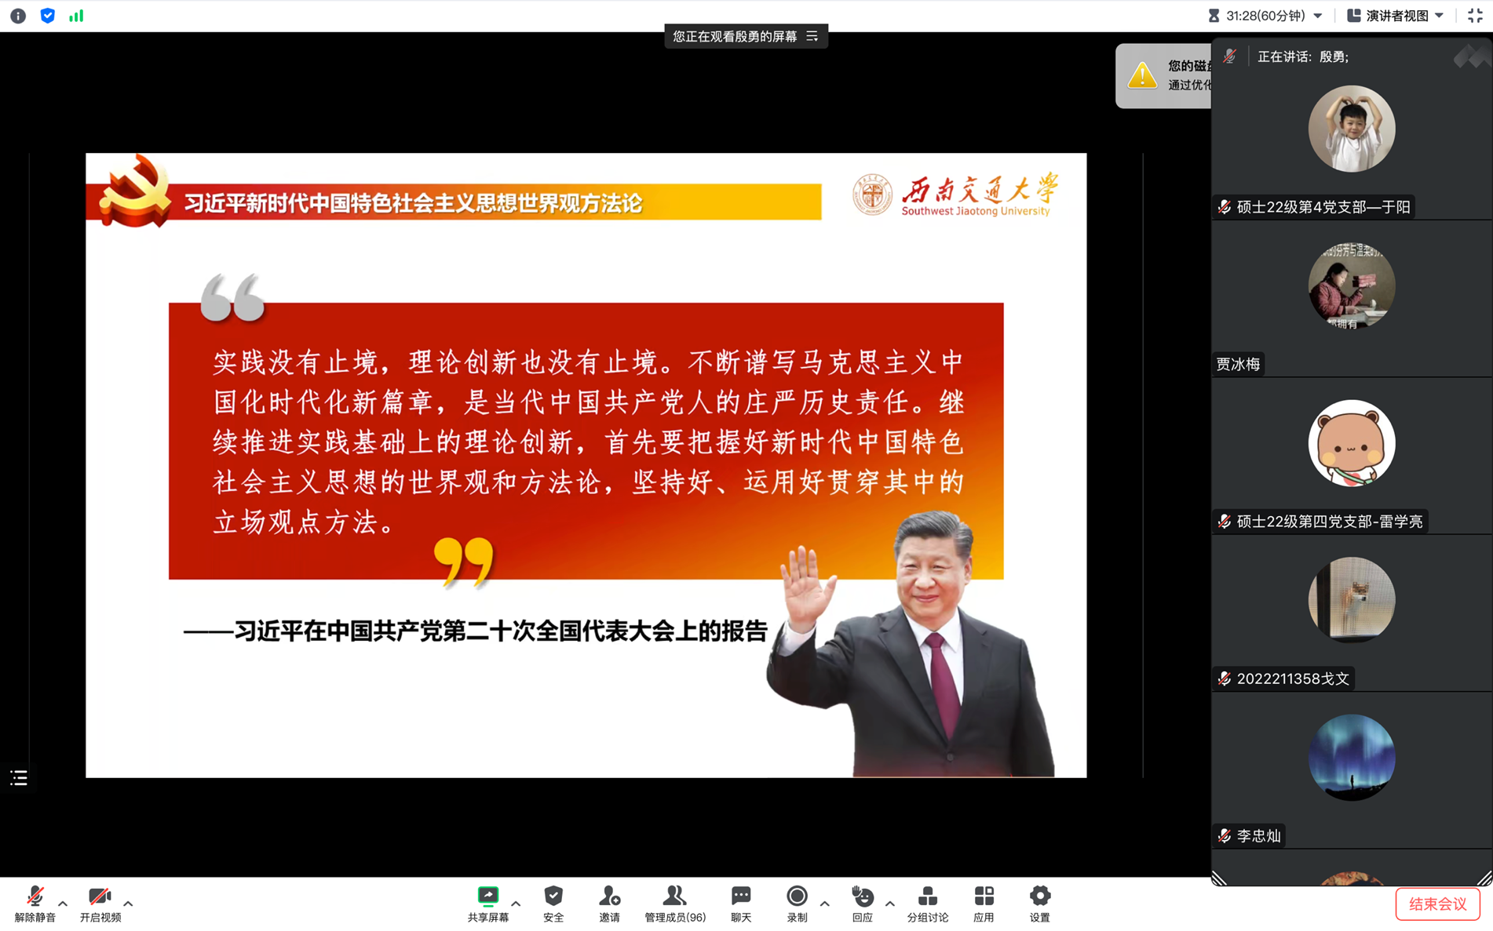1493x931 pixels.
Task: Expand video options arrow beside camera
Action: [128, 904]
